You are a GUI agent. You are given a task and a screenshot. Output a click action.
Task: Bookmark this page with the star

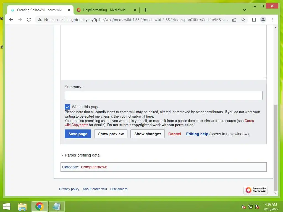(x=243, y=20)
